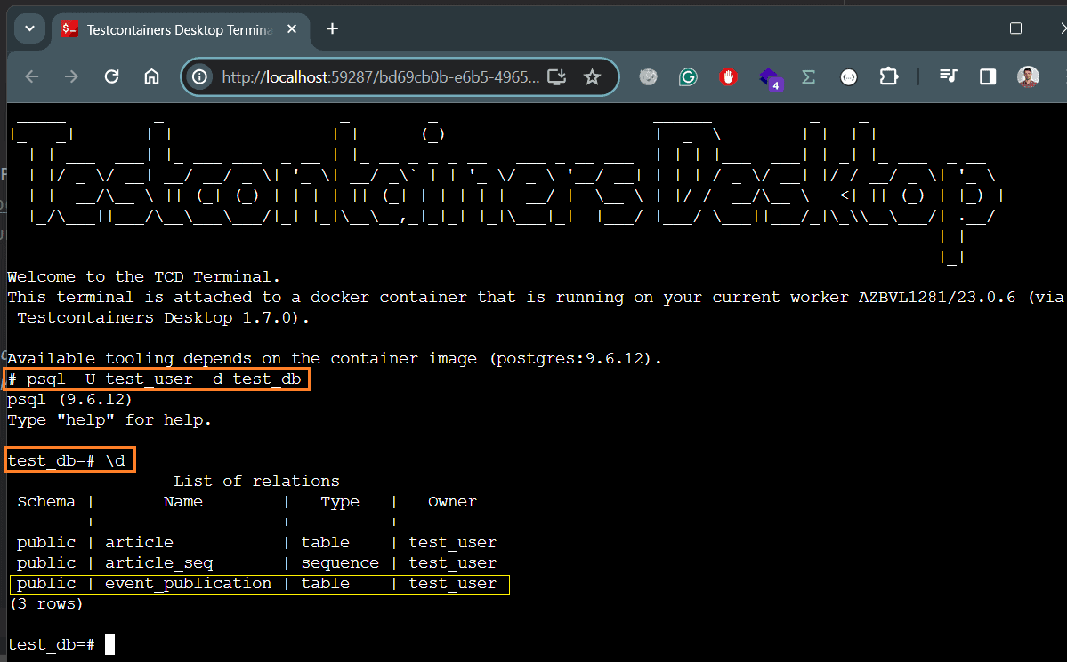Click the 'Schema' column header
The image size is (1067, 662).
tap(46, 501)
